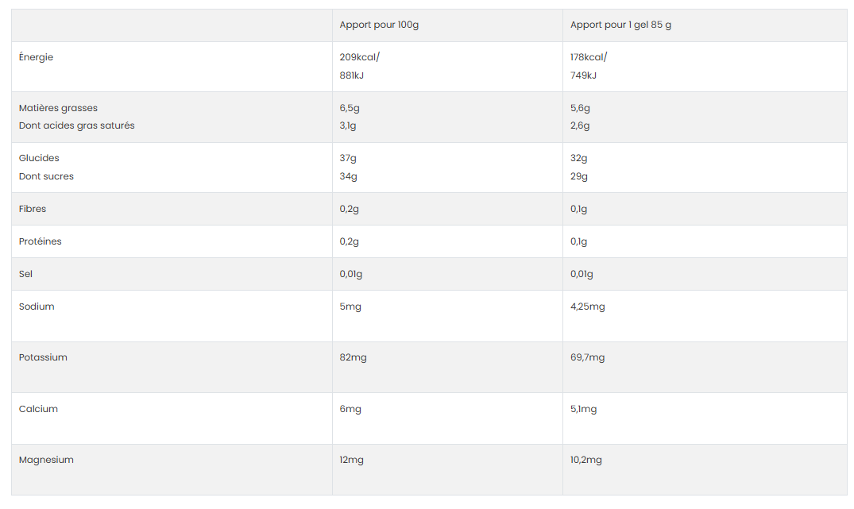Click the "Protéines" row label

click(40, 241)
